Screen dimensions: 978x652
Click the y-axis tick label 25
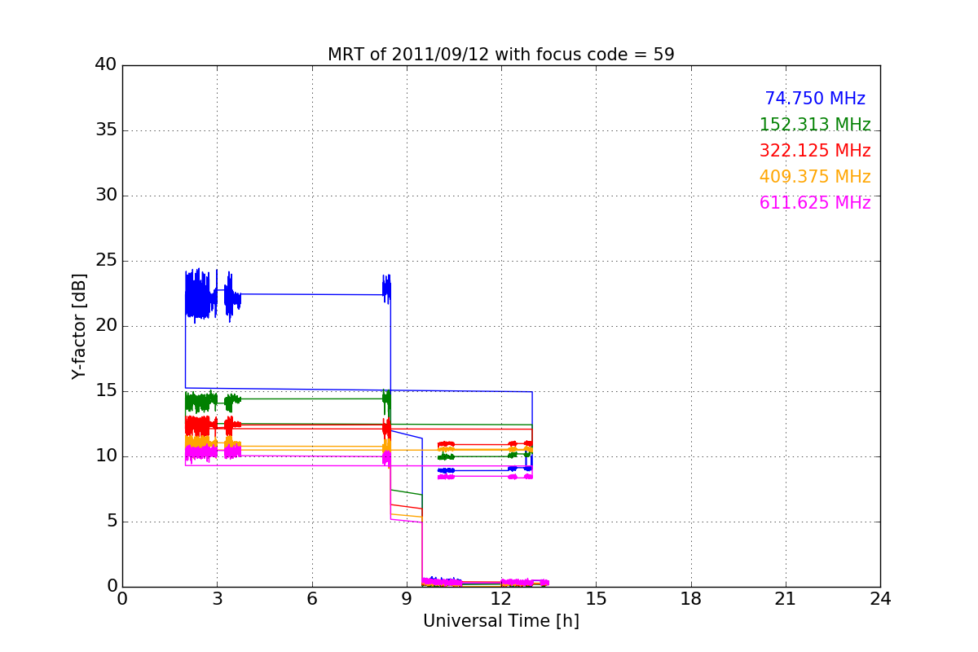click(106, 261)
